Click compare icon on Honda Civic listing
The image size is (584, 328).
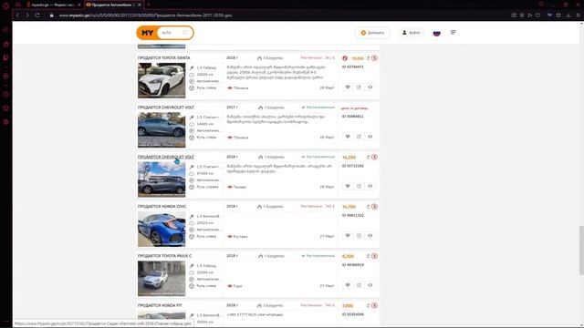359,235
